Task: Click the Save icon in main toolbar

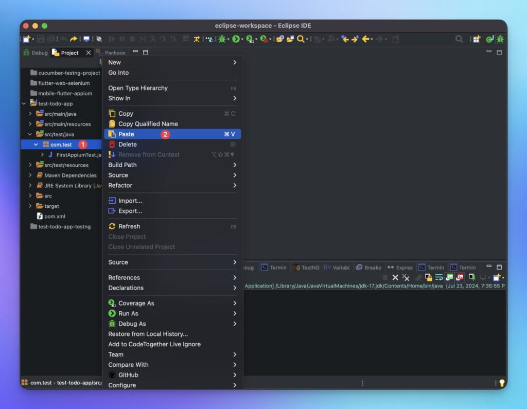Action: pyautogui.click(x=41, y=39)
